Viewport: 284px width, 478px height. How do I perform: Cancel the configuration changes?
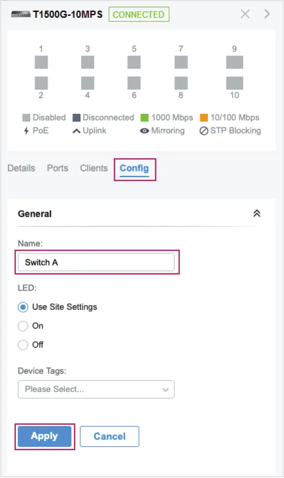point(109,436)
